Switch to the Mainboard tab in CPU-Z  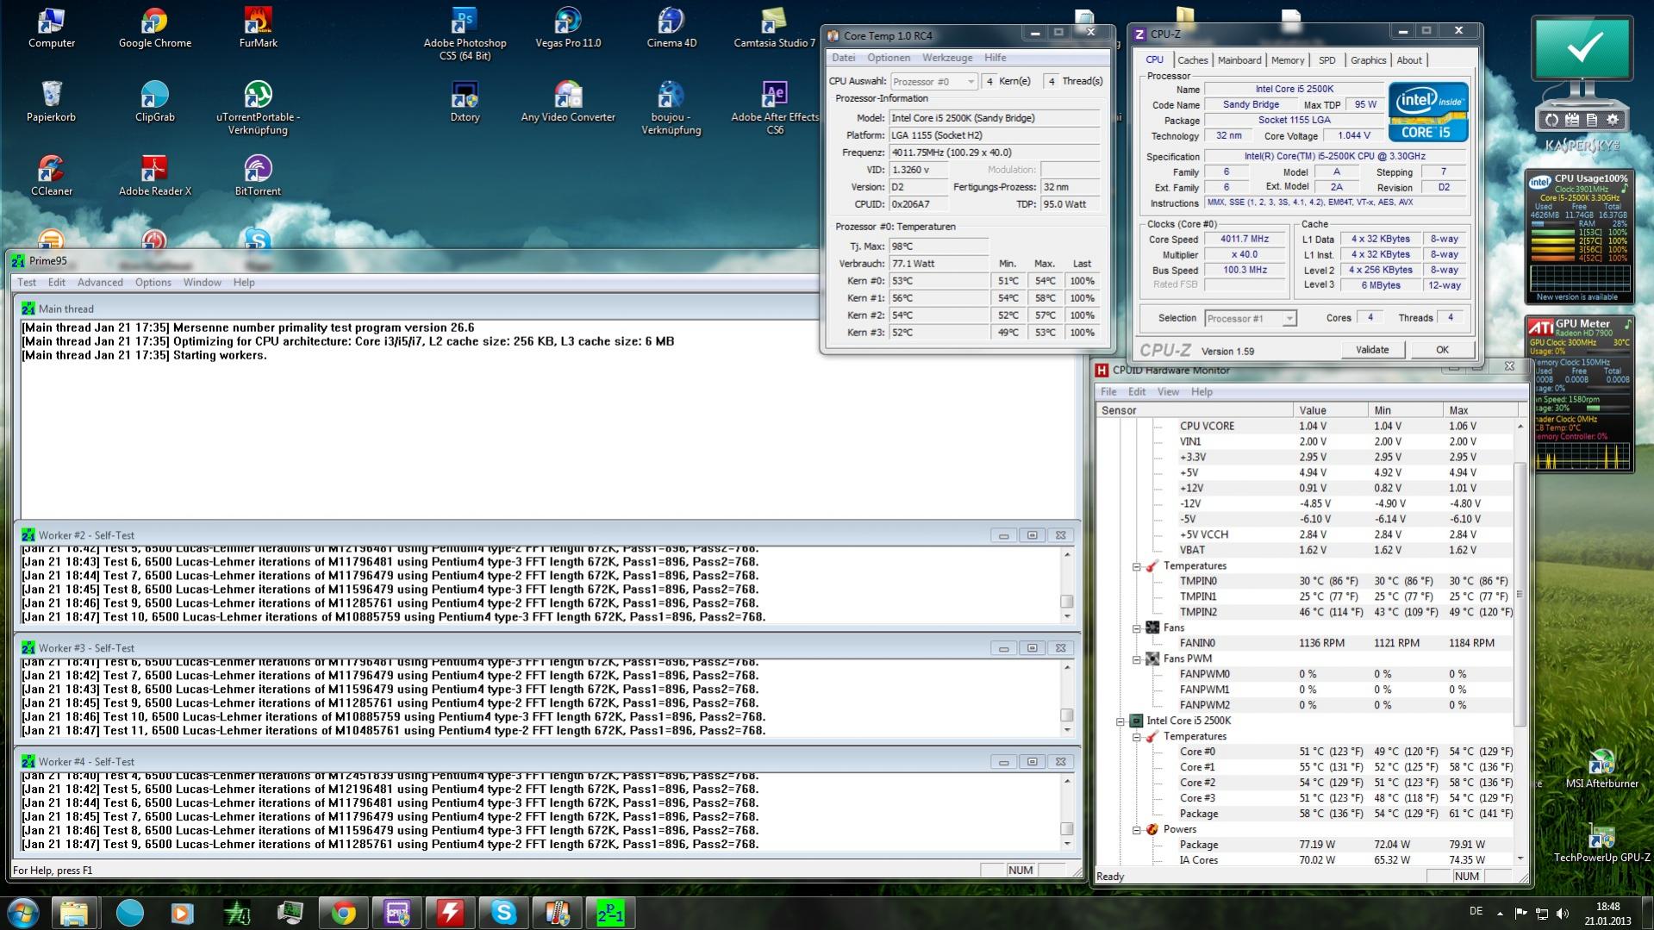point(1239,60)
